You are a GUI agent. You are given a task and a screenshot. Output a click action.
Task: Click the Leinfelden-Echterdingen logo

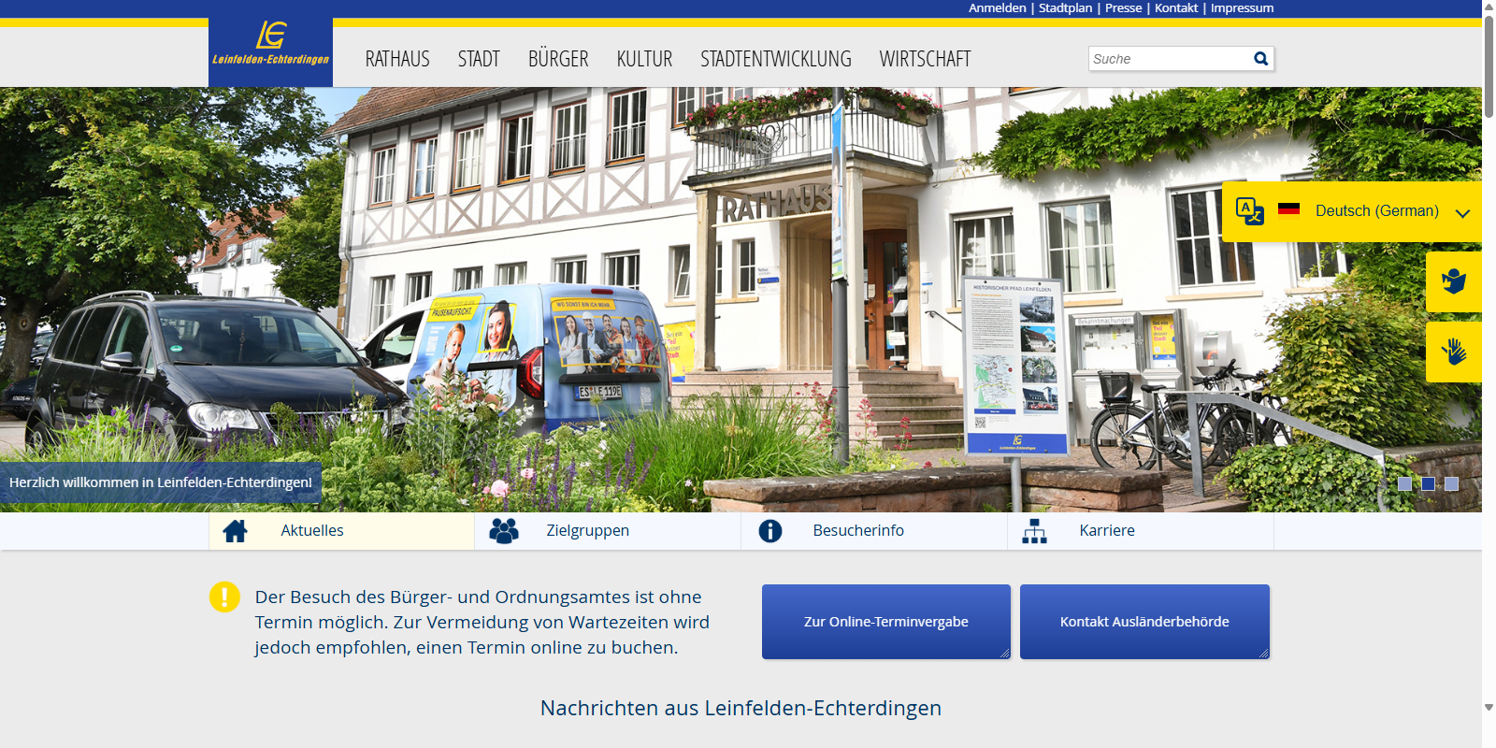coord(270,45)
